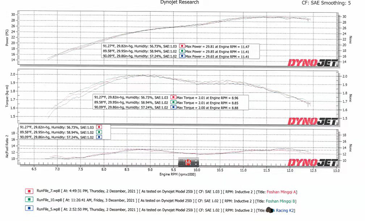Click the IME keyboard grid icon

point(182,162)
